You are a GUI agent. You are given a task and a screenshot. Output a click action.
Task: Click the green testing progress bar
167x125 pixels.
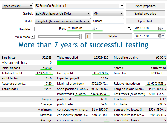[x=111, y=63]
